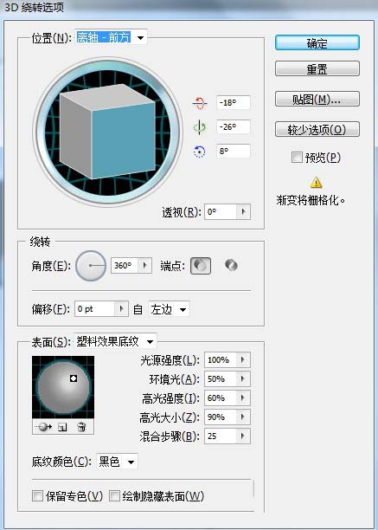Click the 100% light intensity field

click(221, 360)
